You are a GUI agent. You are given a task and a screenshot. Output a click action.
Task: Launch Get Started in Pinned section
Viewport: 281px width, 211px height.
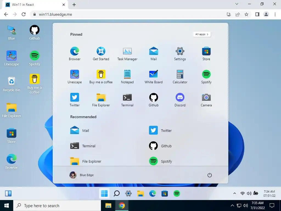pos(101,54)
